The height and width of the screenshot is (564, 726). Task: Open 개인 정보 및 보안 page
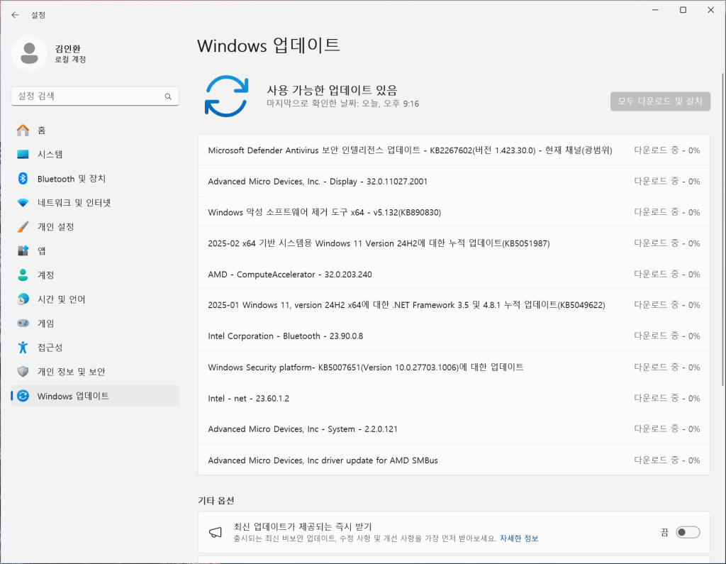pyautogui.click(x=95, y=372)
